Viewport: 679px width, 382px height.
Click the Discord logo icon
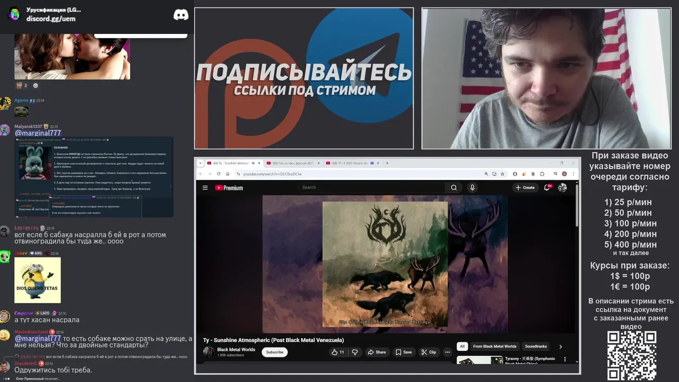tap(181, 15)
